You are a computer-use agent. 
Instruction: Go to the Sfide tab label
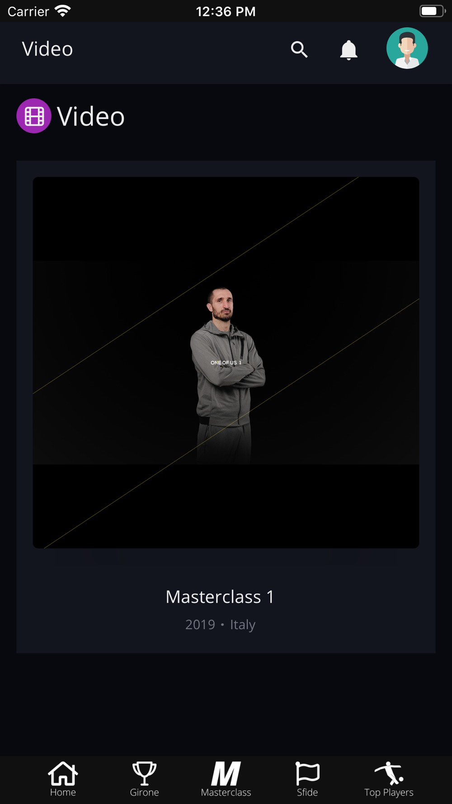click(307, 792)
